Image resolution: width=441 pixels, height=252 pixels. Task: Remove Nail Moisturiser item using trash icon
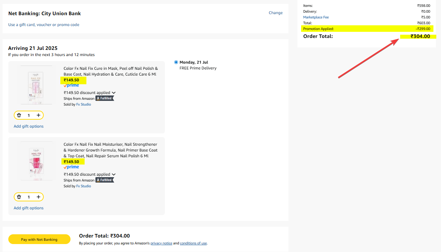(19, 197)
